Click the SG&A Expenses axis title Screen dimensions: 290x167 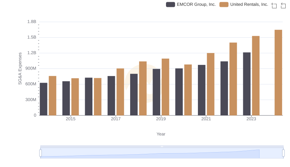pos(20,68)
